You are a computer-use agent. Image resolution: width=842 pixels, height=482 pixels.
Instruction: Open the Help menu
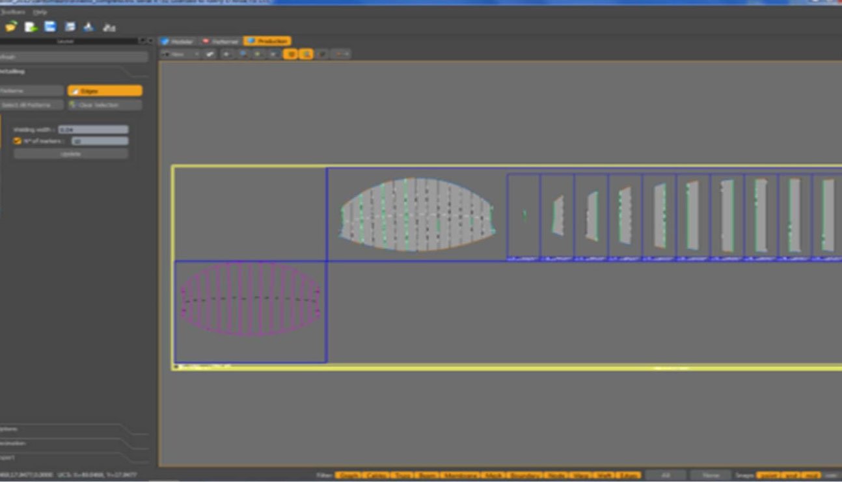[x=40, y=12]
